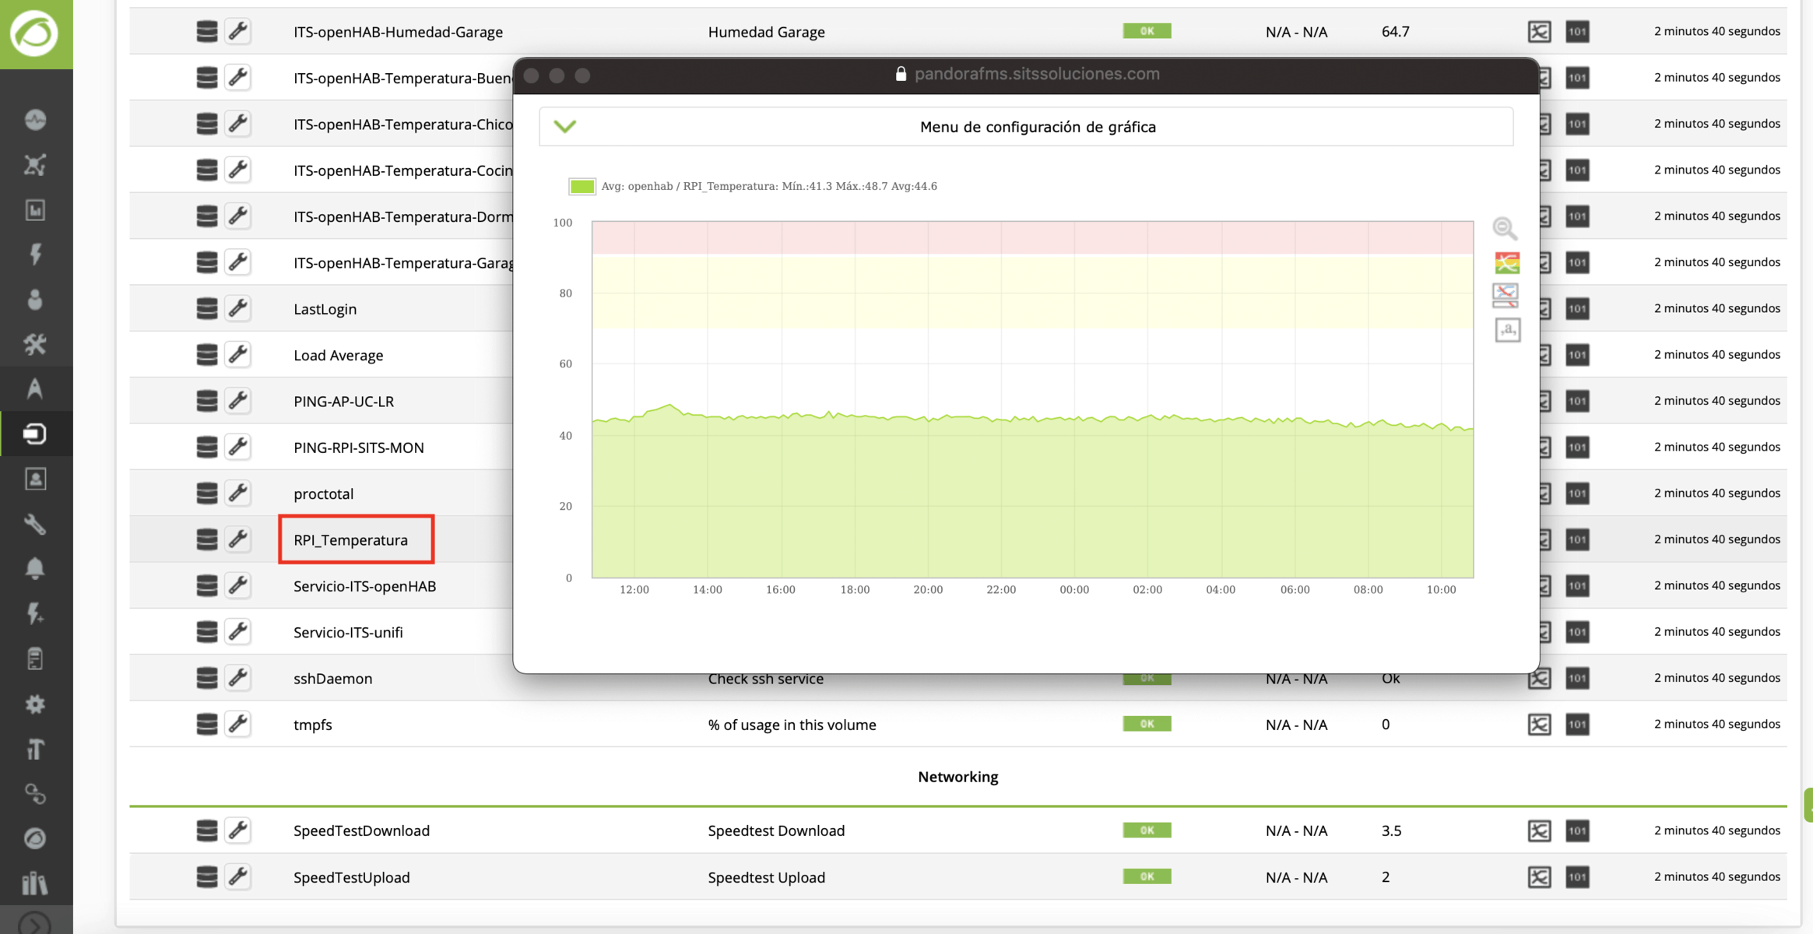Open graph for ITS-openHAB-Humedad-Garage module
1813x934 pixels.
(x=1539, y=32)
